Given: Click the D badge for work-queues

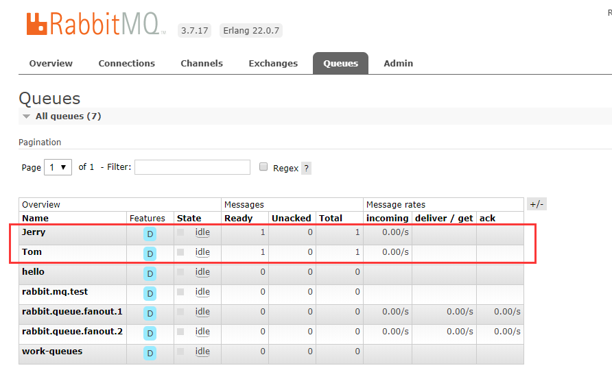Looking at the screenshot, I should pyautogui.click(x=150, y=354).
